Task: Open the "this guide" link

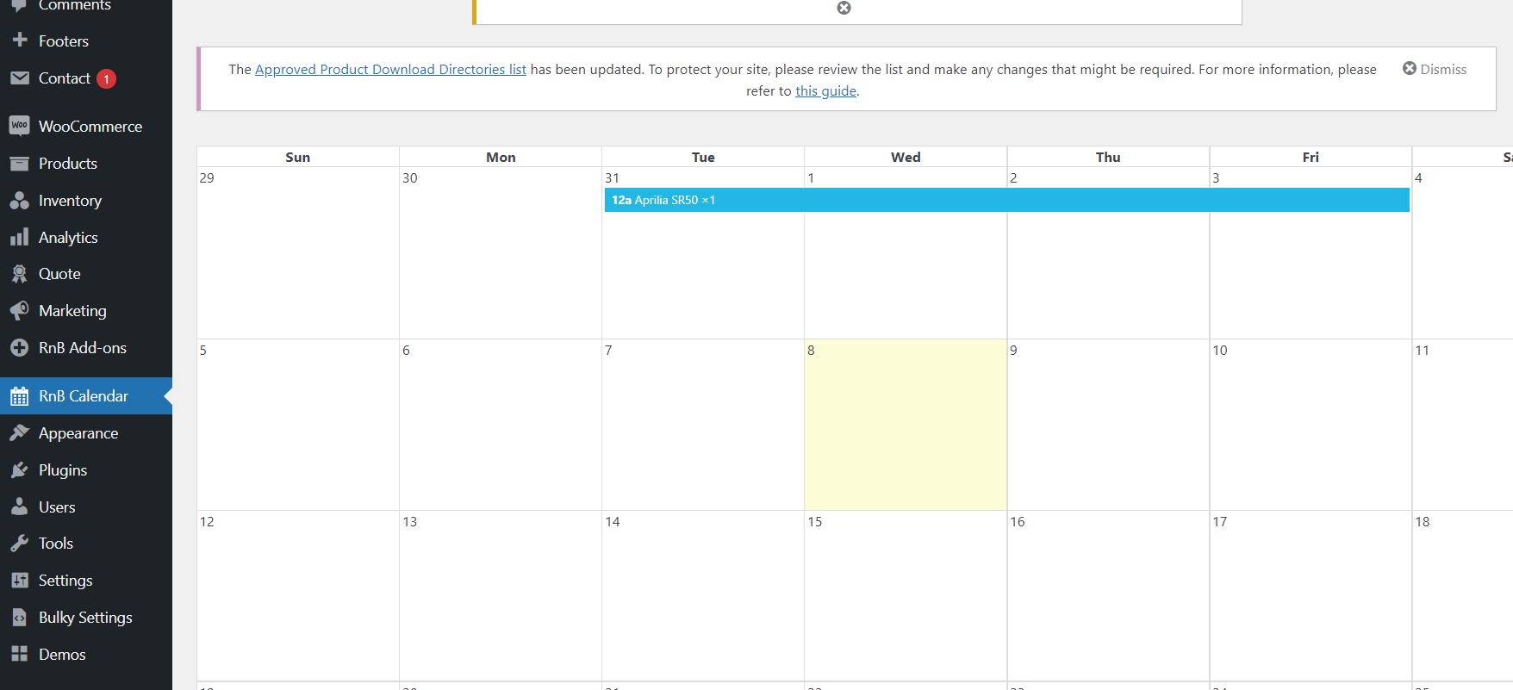Action: [x=825, y=91]
